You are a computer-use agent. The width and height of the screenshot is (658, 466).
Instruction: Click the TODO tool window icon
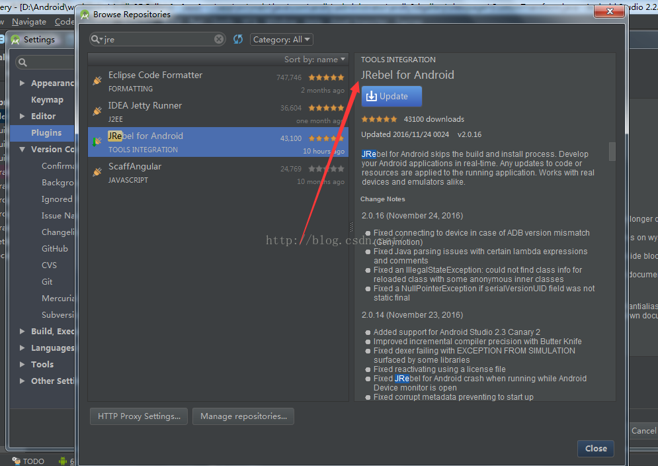click(x=16, y=461)
